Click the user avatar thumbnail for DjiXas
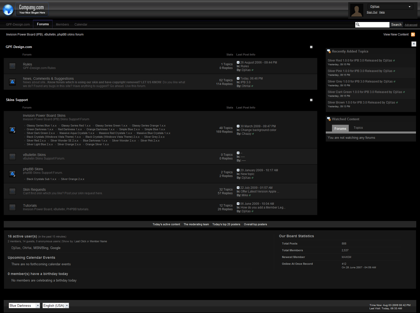Viewport: 420px width, 313px height. (356, 10)
